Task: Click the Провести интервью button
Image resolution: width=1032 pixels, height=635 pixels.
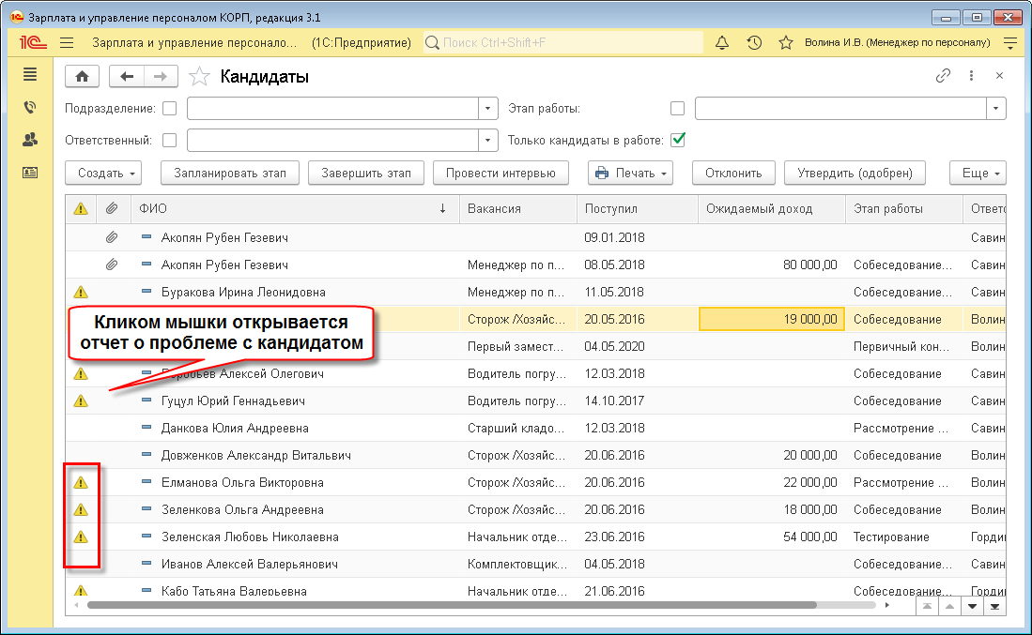Action: click(501, 174)
